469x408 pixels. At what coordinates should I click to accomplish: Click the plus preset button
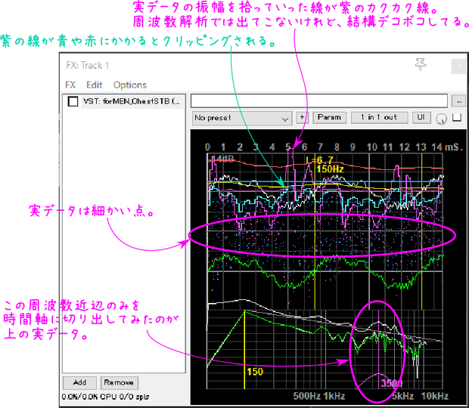tap(302, 117)
